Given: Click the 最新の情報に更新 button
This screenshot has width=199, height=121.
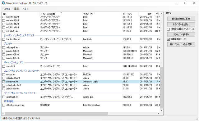Looking at the screenshot, I should (181, 19).
